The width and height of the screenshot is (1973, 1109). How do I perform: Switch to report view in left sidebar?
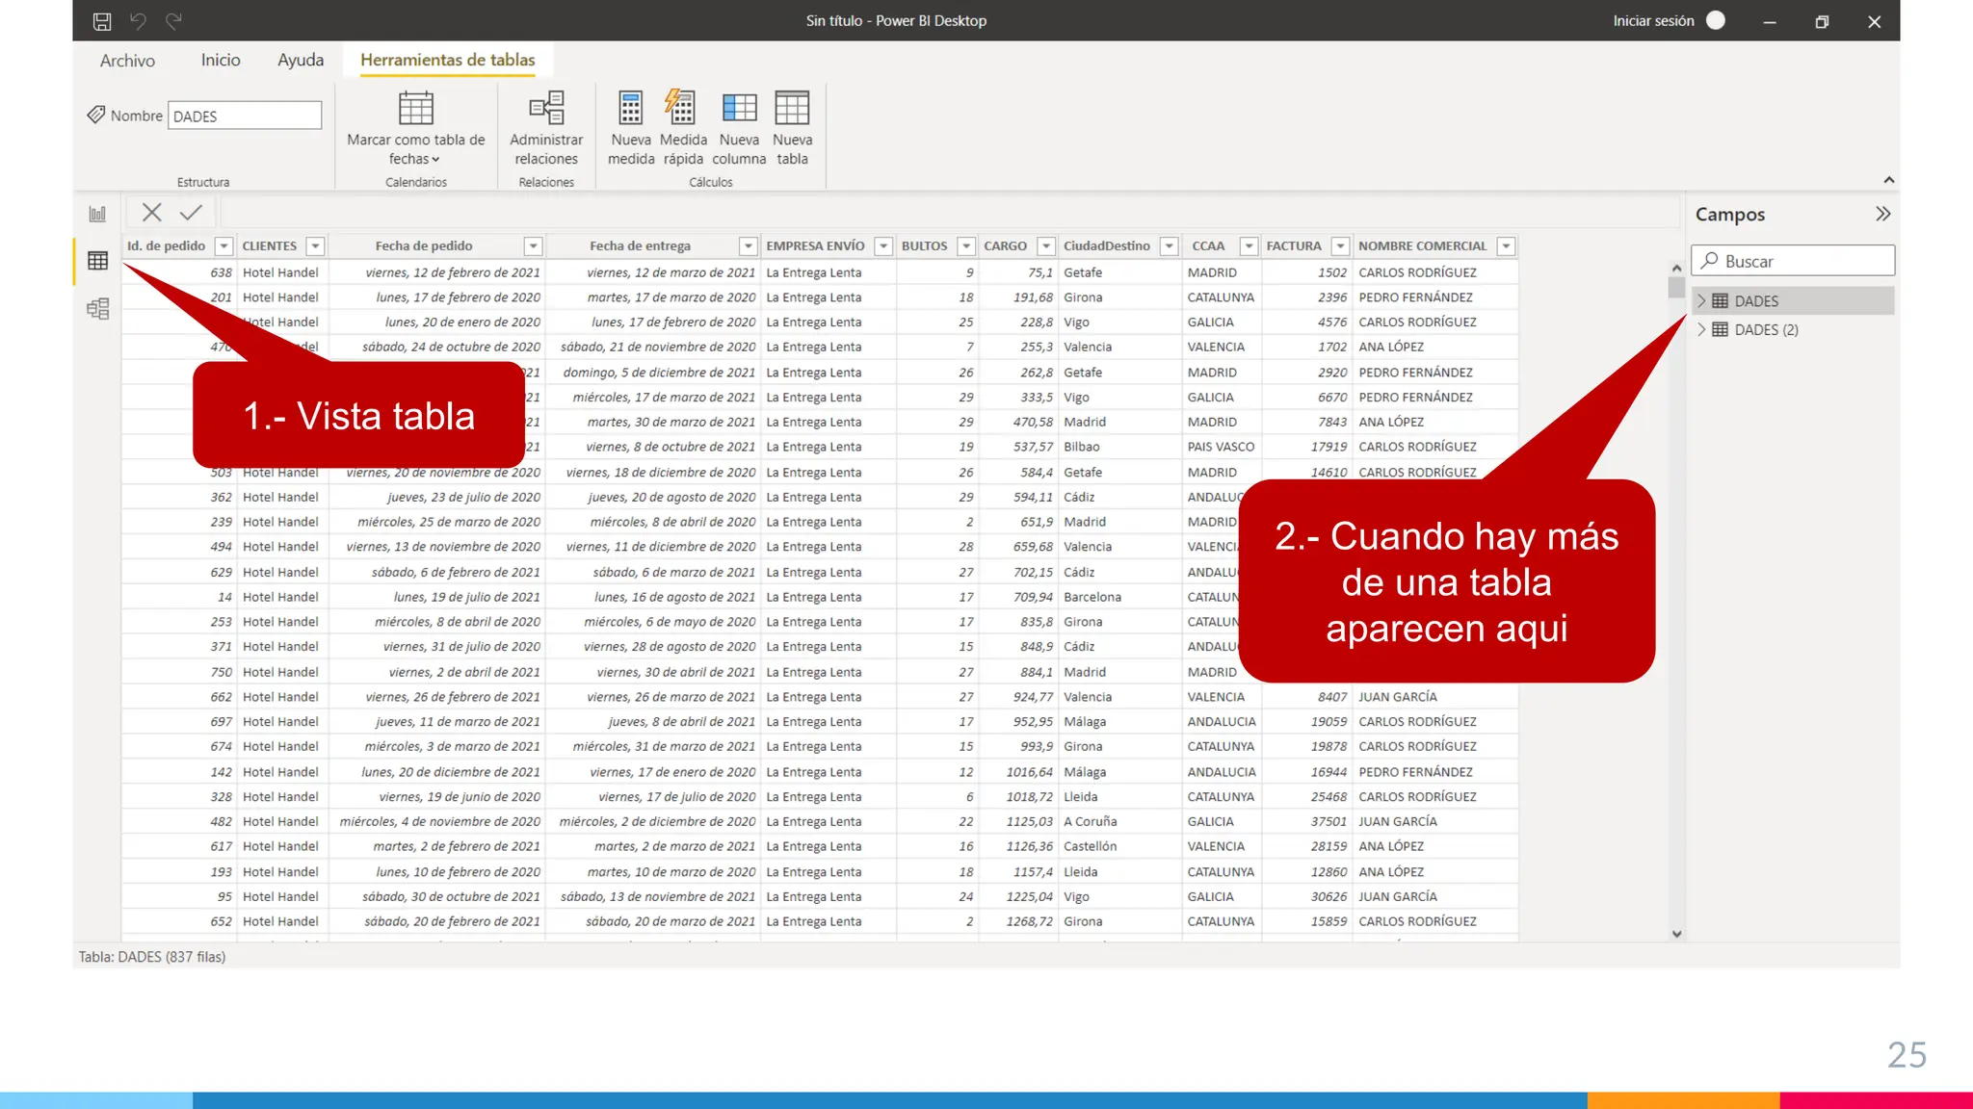[x=97, y=214]
